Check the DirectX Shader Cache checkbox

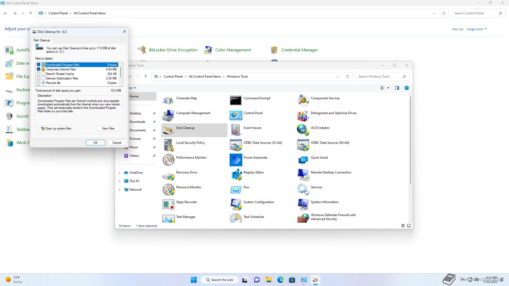click(39, 74)
